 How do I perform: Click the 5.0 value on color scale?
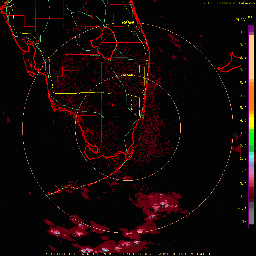(243, 108)
